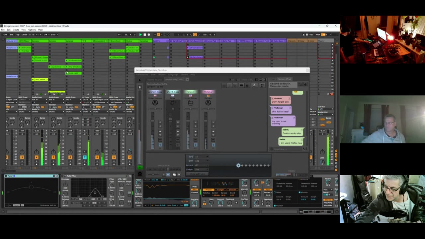The height and width of the screenshot is (239, 425).
Task: Toggle the Tuner device activator
Action: (x=6, y=176)
